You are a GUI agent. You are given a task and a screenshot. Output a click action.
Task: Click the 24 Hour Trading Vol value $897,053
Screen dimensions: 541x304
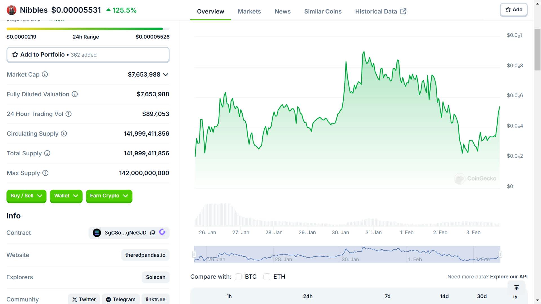[x=156, y=114]
